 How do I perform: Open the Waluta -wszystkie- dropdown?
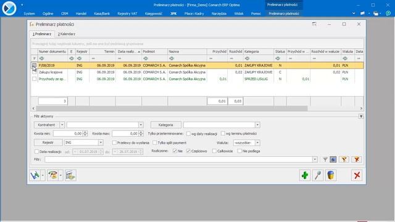point(257,142)
